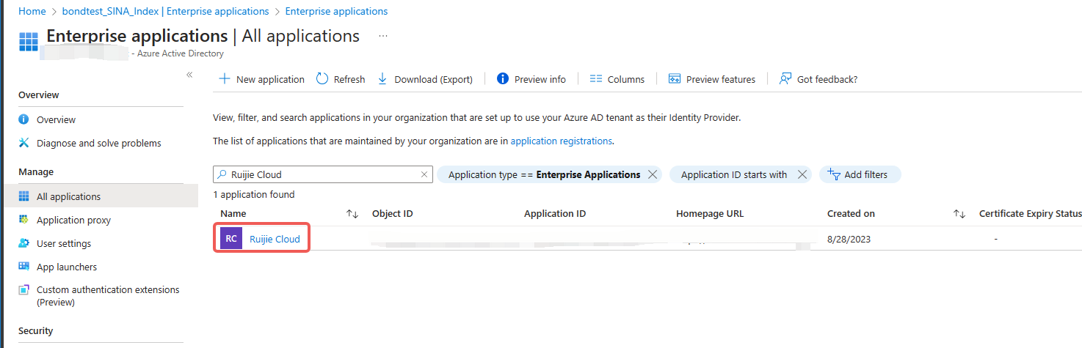The height and width of the screenshot is (348, 1082).
Task: Remove the Application ID starts with filter
Action: 802,174
